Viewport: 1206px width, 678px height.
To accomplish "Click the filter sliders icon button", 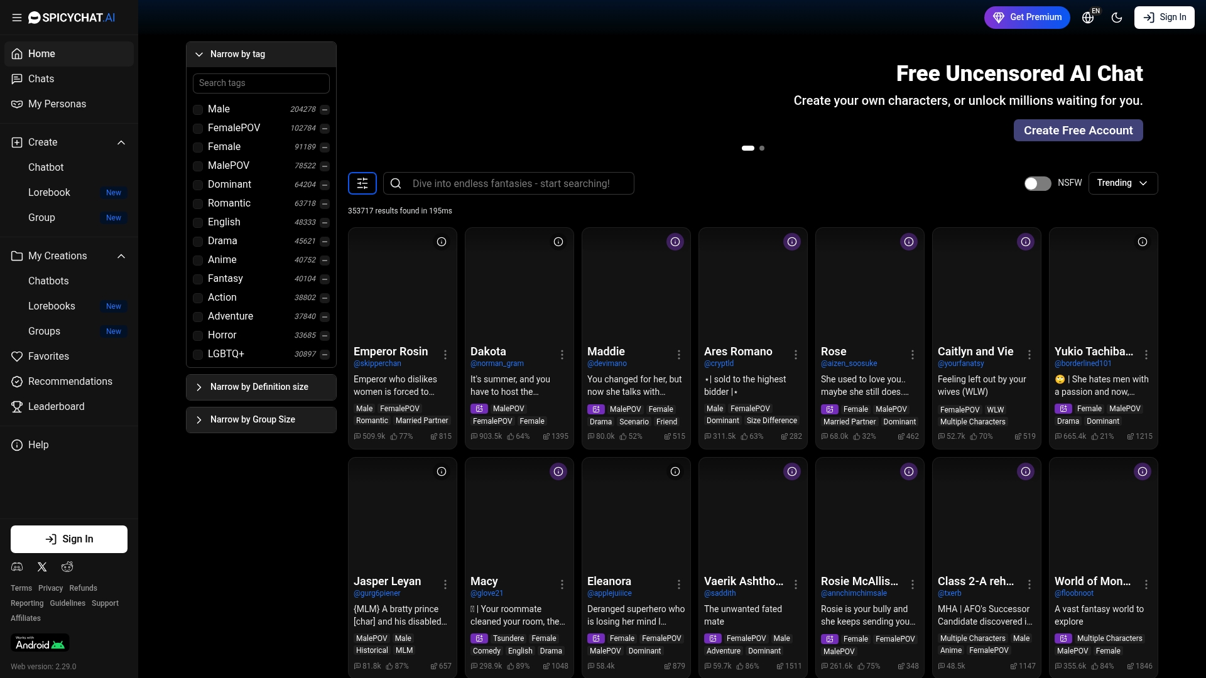I will tap(362, 183).
